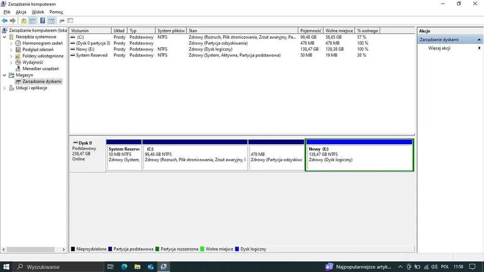Collapse the Narzędzia systemowe tree node
The height and width of the screenshot is (272, 484).
(x=5, y=37)
